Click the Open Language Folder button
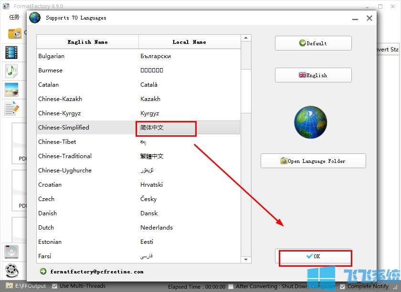 313,161
